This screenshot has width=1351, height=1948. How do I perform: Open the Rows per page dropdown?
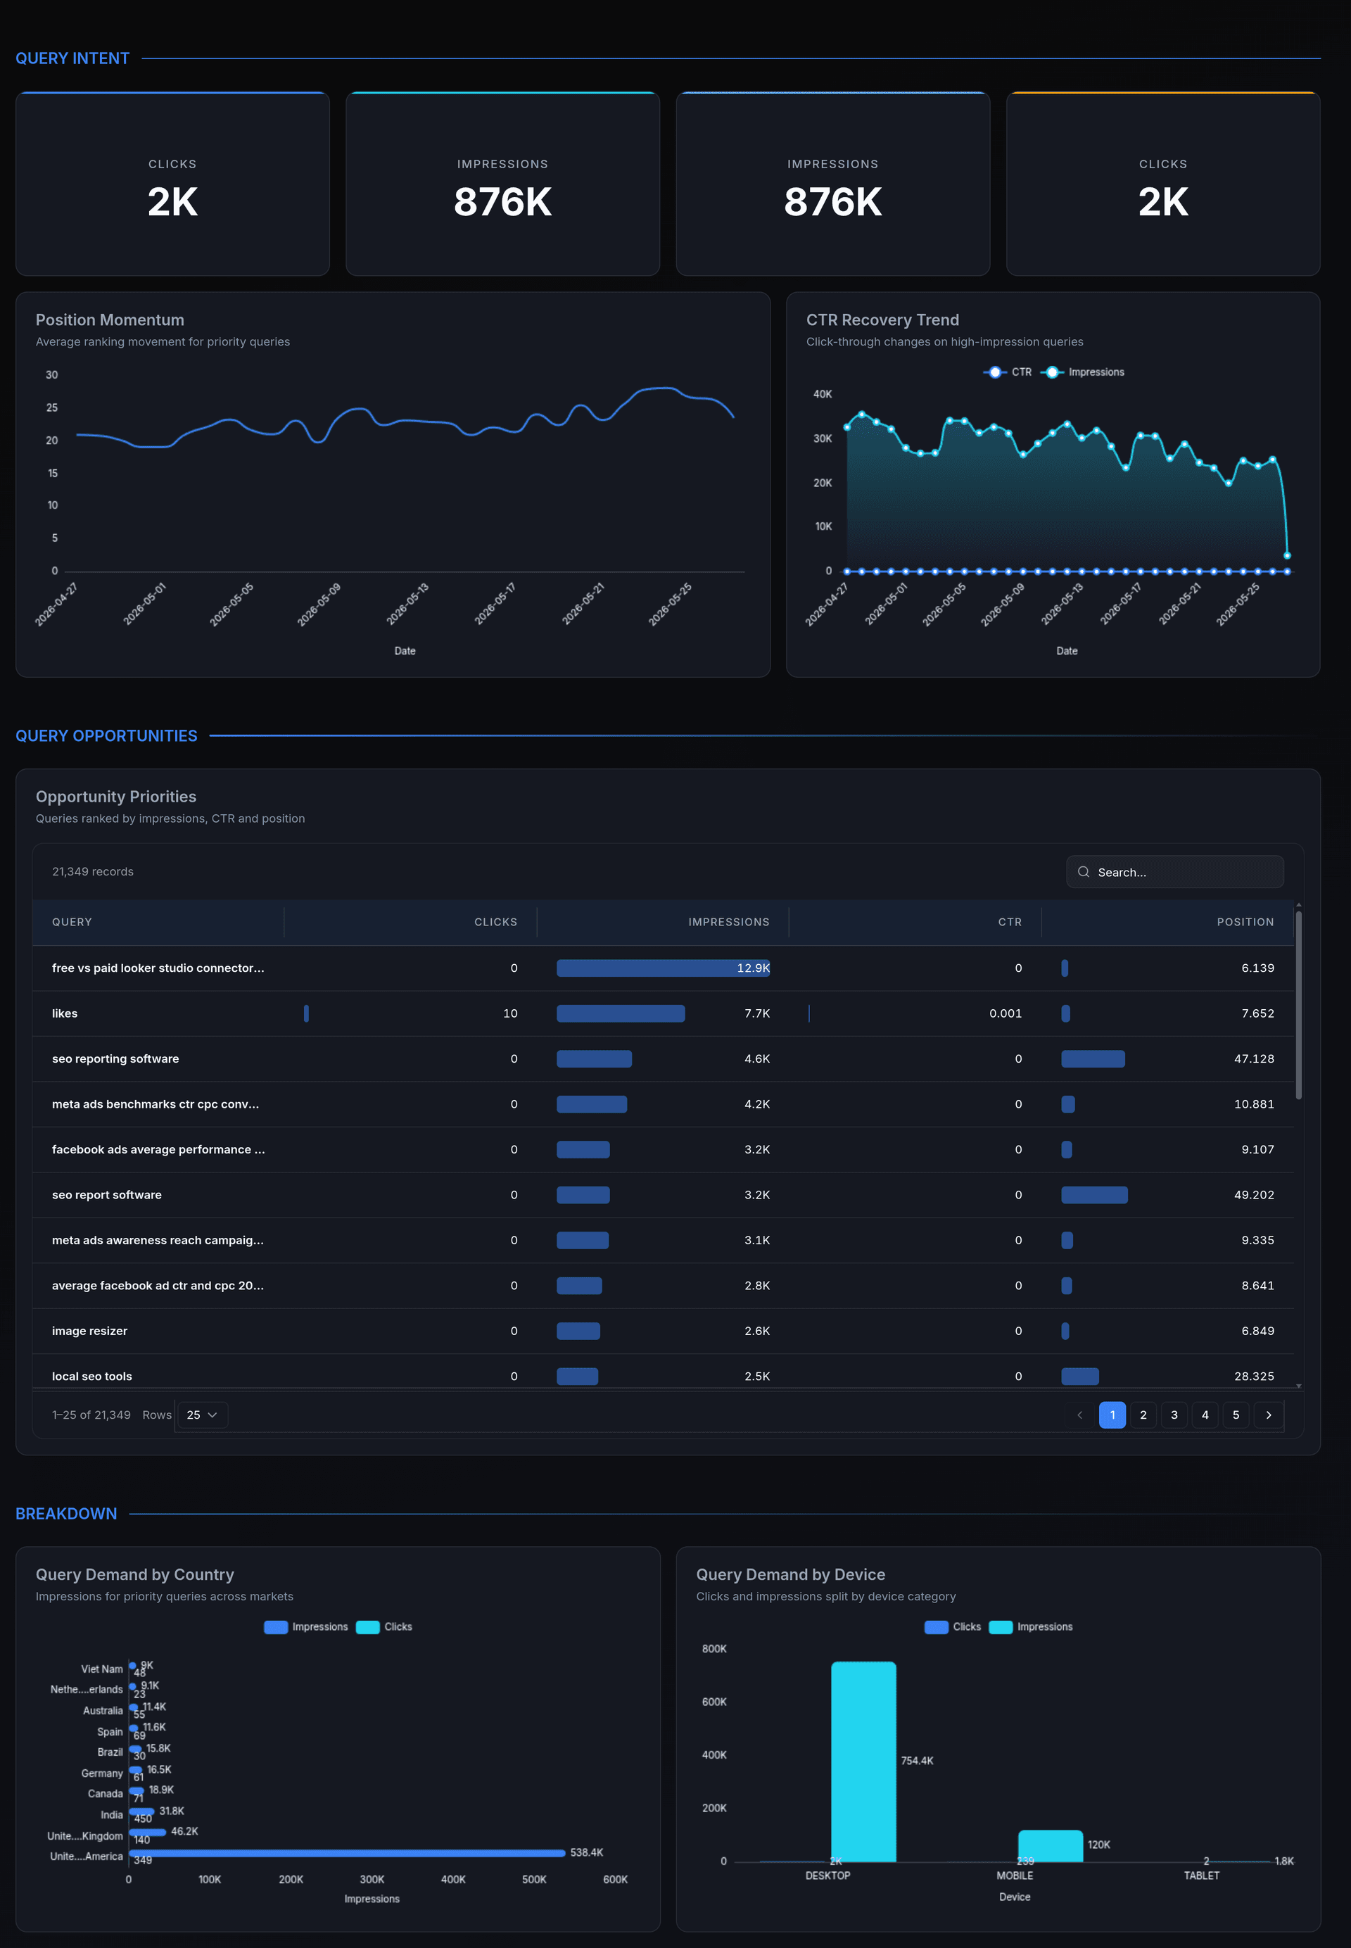coord(203,1415)
